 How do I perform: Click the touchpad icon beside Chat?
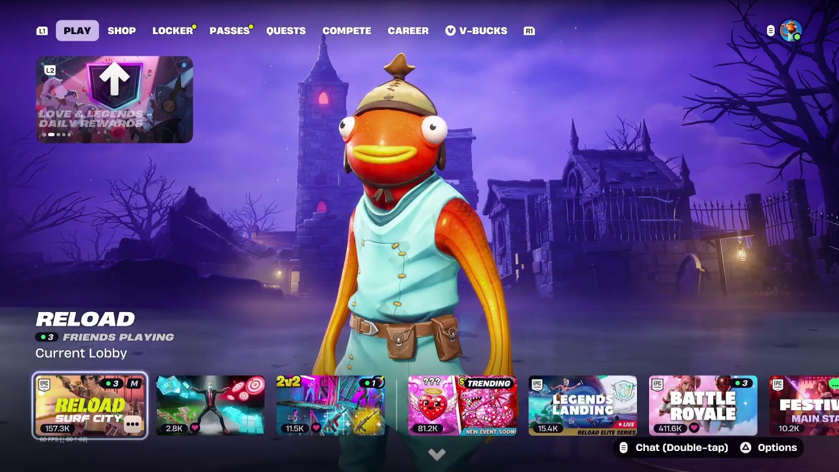(x=624, y=448)
